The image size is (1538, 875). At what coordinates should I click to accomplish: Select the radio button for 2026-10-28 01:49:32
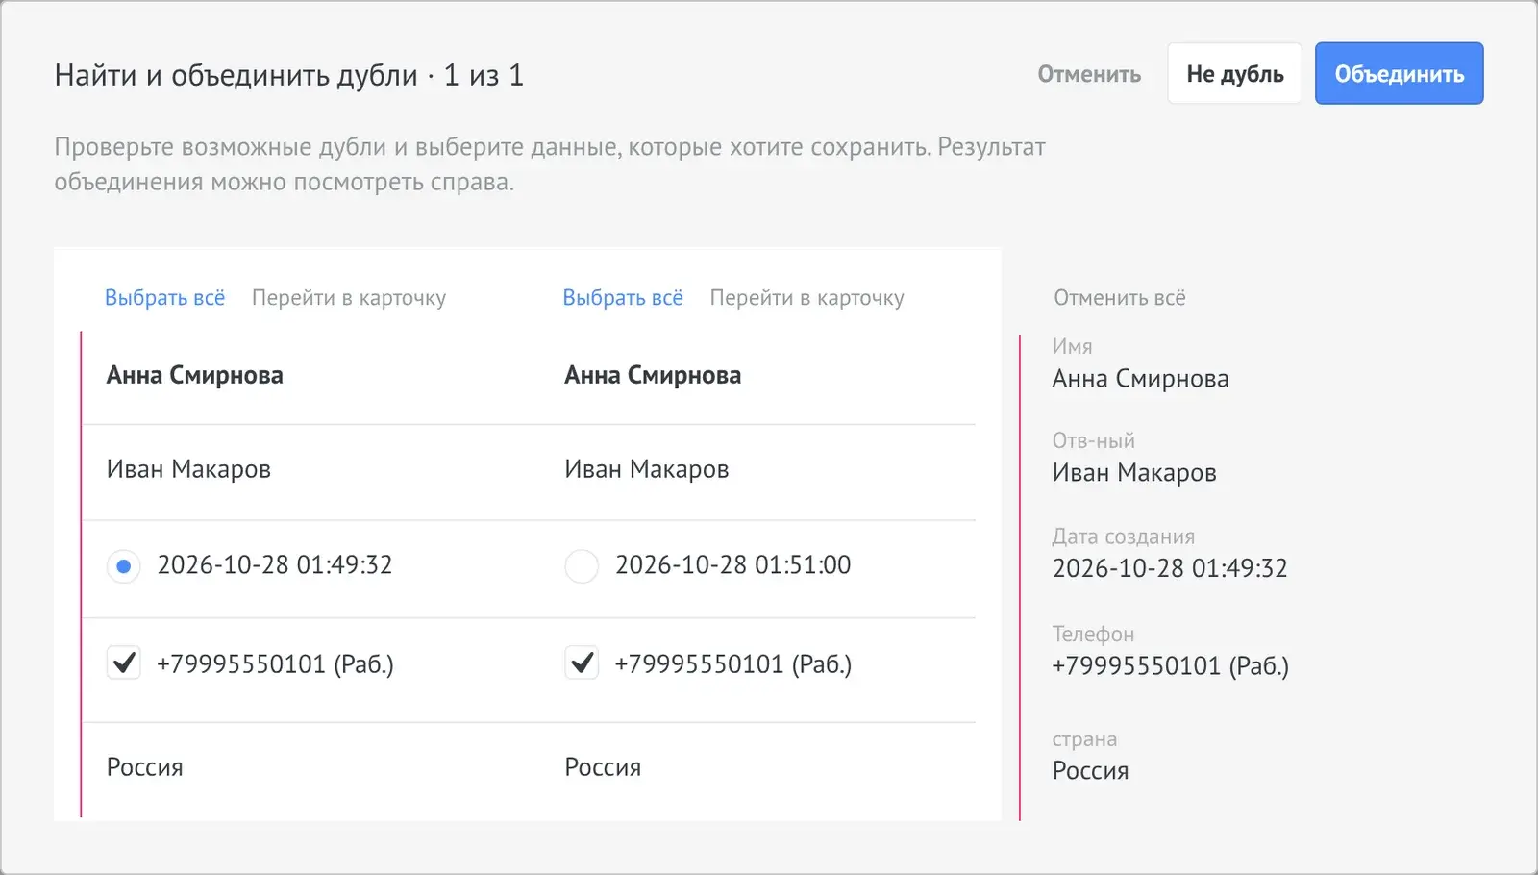pyautogui.click(x=124, y=566)
